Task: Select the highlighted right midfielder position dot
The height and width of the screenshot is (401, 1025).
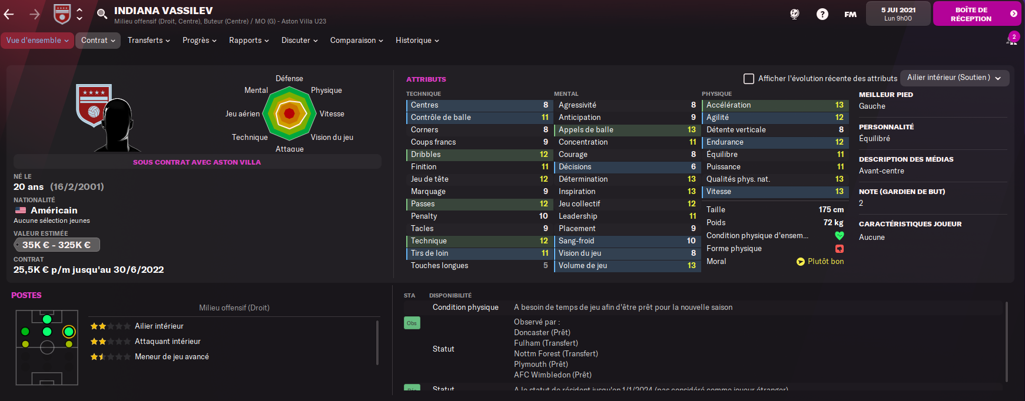Action: click(69, 332)
